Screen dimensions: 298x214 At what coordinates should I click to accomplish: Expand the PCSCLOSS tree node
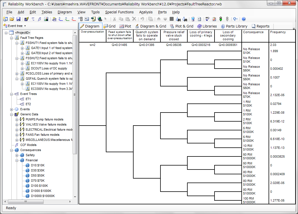[17, 74]
